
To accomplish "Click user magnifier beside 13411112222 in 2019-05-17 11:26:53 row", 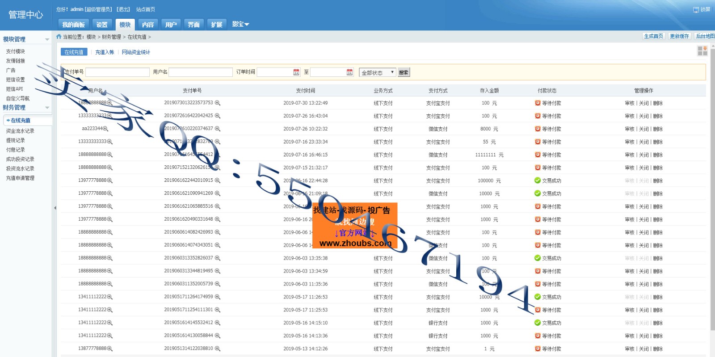I will [x=110, y=297].
